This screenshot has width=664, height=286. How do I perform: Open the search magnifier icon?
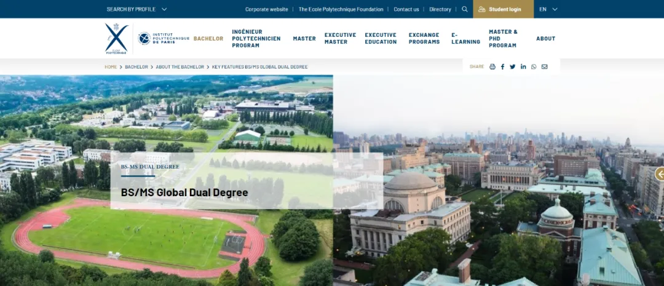coord(465,9)
